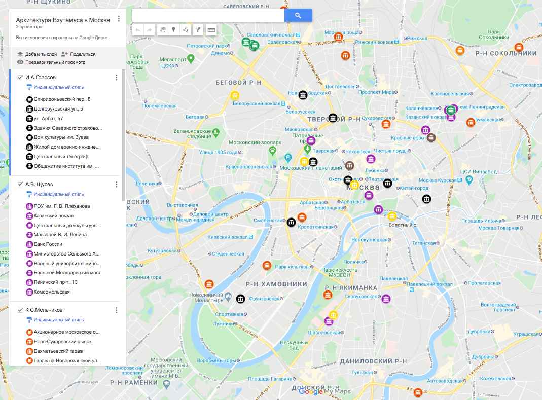Toggle the И.А.Голосов layer checkbox
Image resolution: width=542 pixels, height=400 pixels.
pyautogui.click(x=20, y=78)
